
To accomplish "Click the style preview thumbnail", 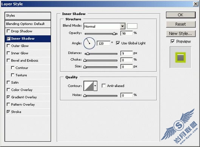I will tap(180, 57).
